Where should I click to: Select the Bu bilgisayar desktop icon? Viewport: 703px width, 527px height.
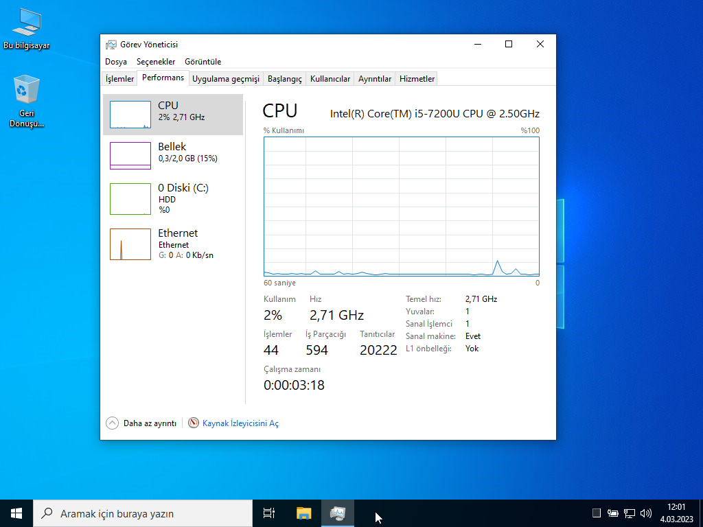(x=27, y=29)
